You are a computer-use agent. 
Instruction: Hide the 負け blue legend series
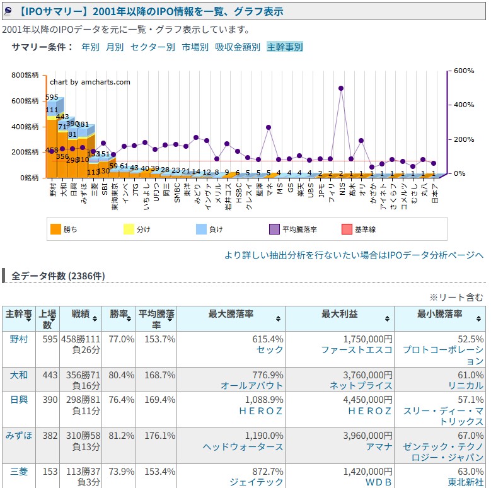coord(201,229)
